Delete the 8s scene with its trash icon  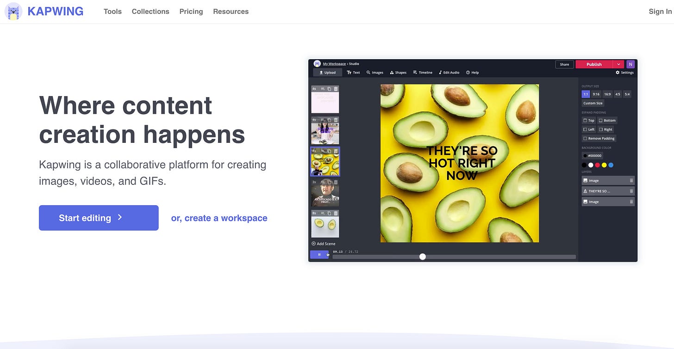(336, 213)
